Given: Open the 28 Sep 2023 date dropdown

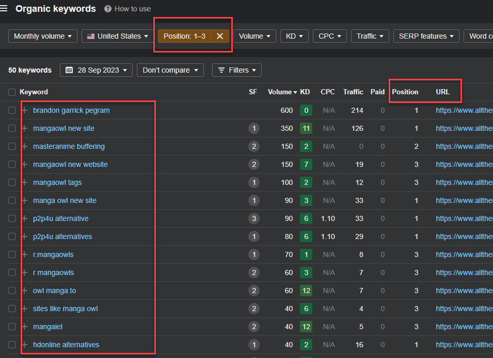Looking at the screenshot, I should tap(96, 70).
